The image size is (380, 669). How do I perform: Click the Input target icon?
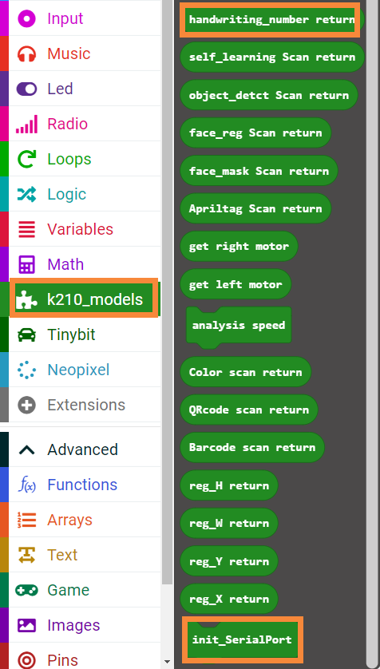(27, 19)
